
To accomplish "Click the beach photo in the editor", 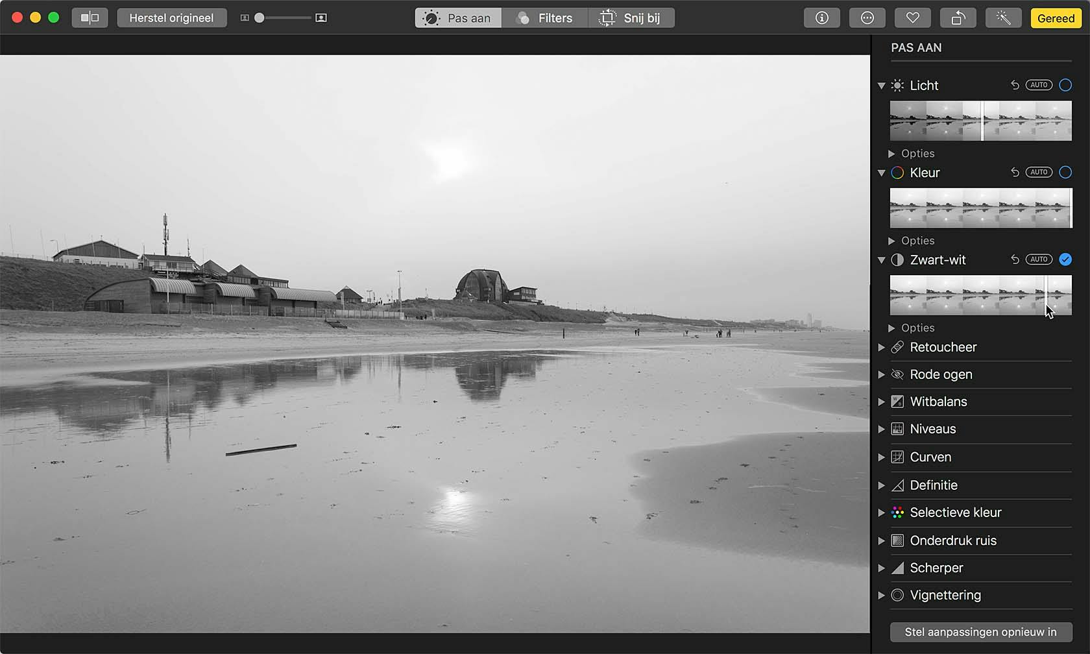I will click(x=435, y=344).
